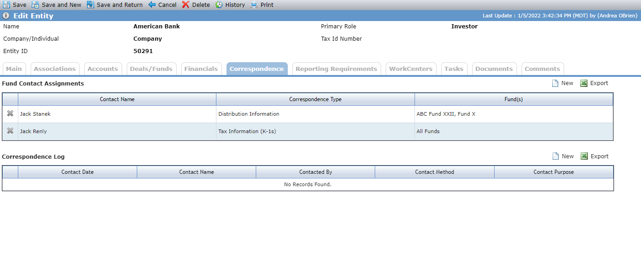Click the Last Update timestamp text
The image size is (641, 258).
(x=560, y=16)
